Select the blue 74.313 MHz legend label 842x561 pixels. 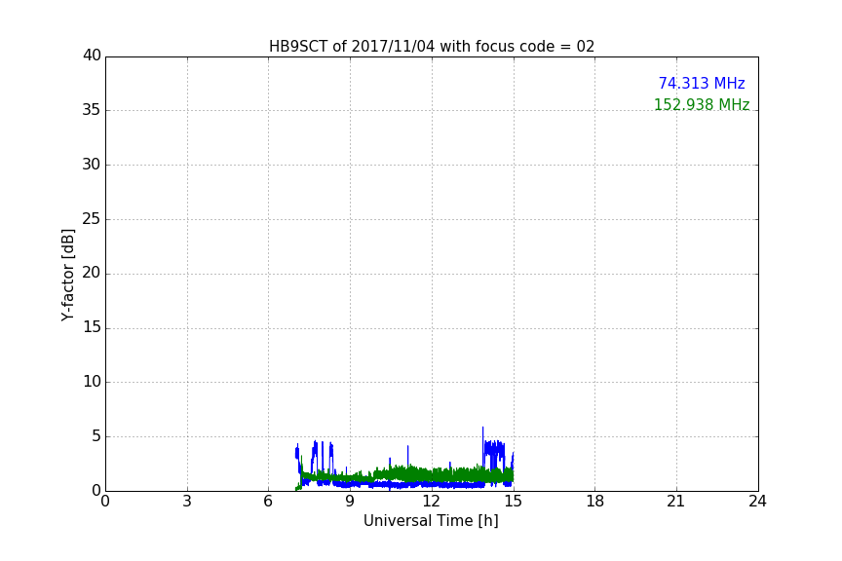coord(702,83)
